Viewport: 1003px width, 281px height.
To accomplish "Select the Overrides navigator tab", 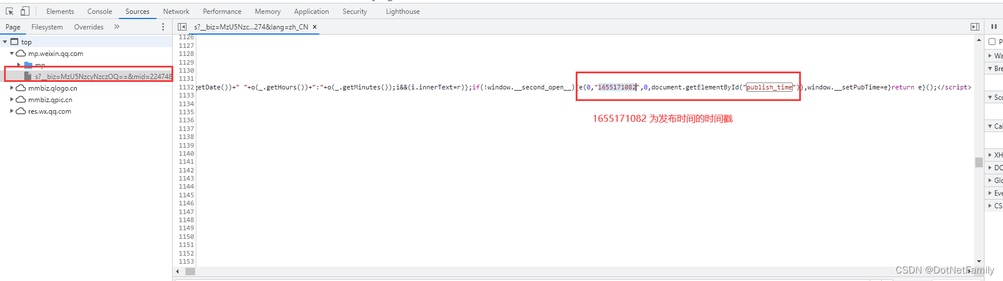I will click(89, 27).
